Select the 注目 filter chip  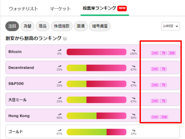click(12, 26)
